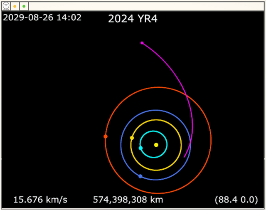The height and width of the screenshot is (210, 266).
Task: Select the cyan Mercury planet dot
Action: (x=141, y=148)
